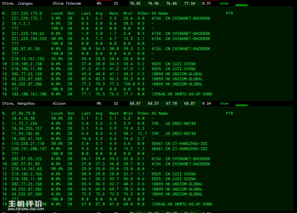Open the IP link 115.238.21.118
This screenshot has height=213, width=297.
(28, 143)
